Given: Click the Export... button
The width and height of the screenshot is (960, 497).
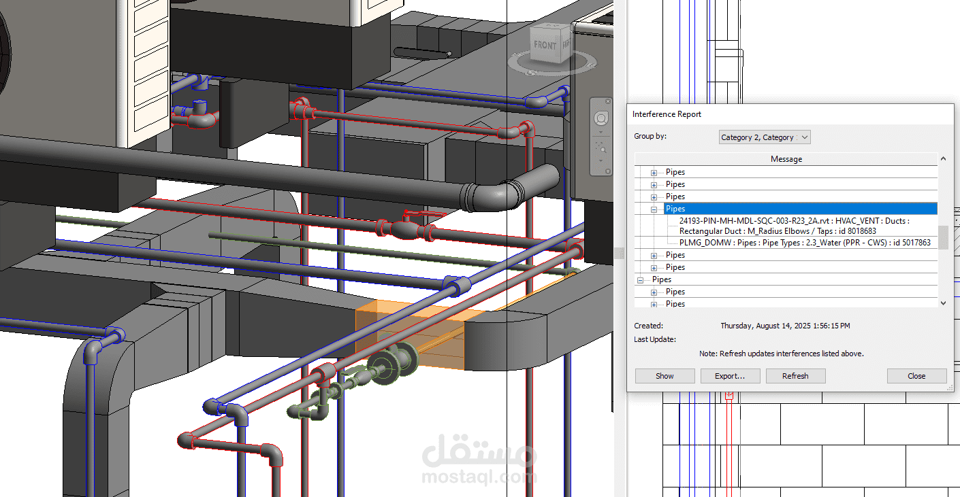Looking at the screenshot, I should pyautogui.click(x=730, y=376).
